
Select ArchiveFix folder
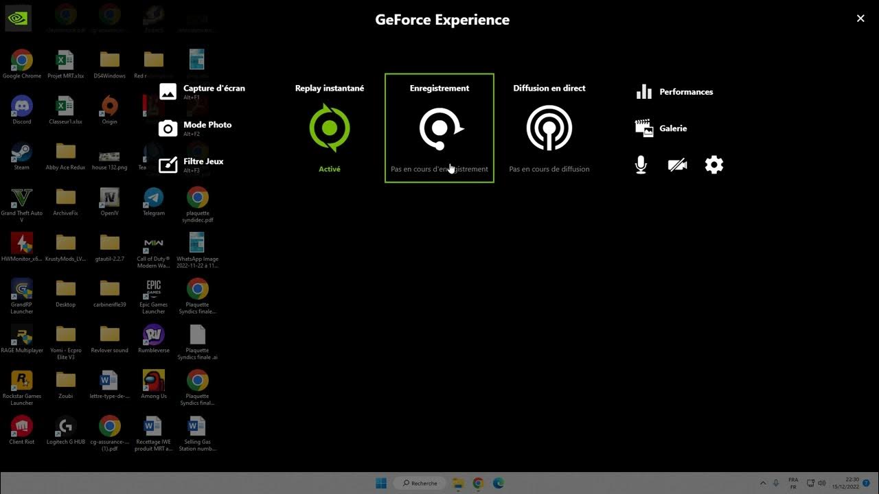[x=66, y=202]
